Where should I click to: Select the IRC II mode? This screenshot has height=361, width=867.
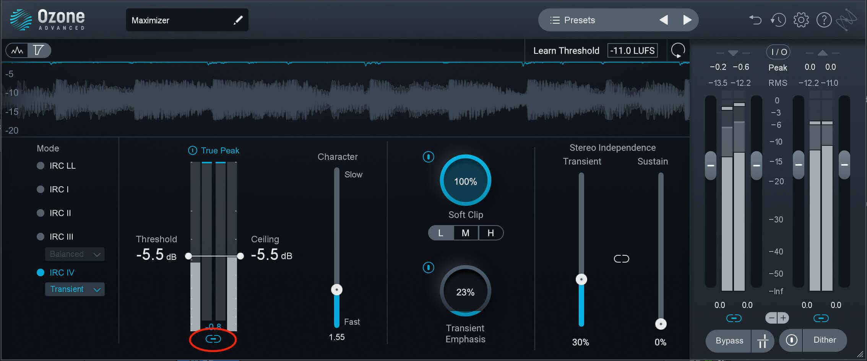point(54,213)
